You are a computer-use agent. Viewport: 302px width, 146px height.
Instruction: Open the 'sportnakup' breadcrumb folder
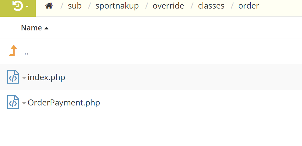[117, 6]
